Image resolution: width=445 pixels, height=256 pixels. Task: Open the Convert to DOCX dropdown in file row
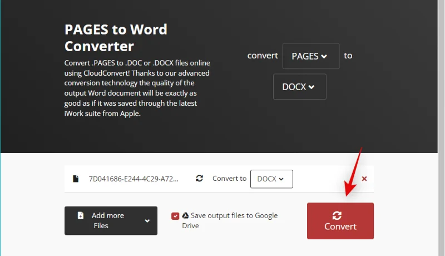[271, 179]
